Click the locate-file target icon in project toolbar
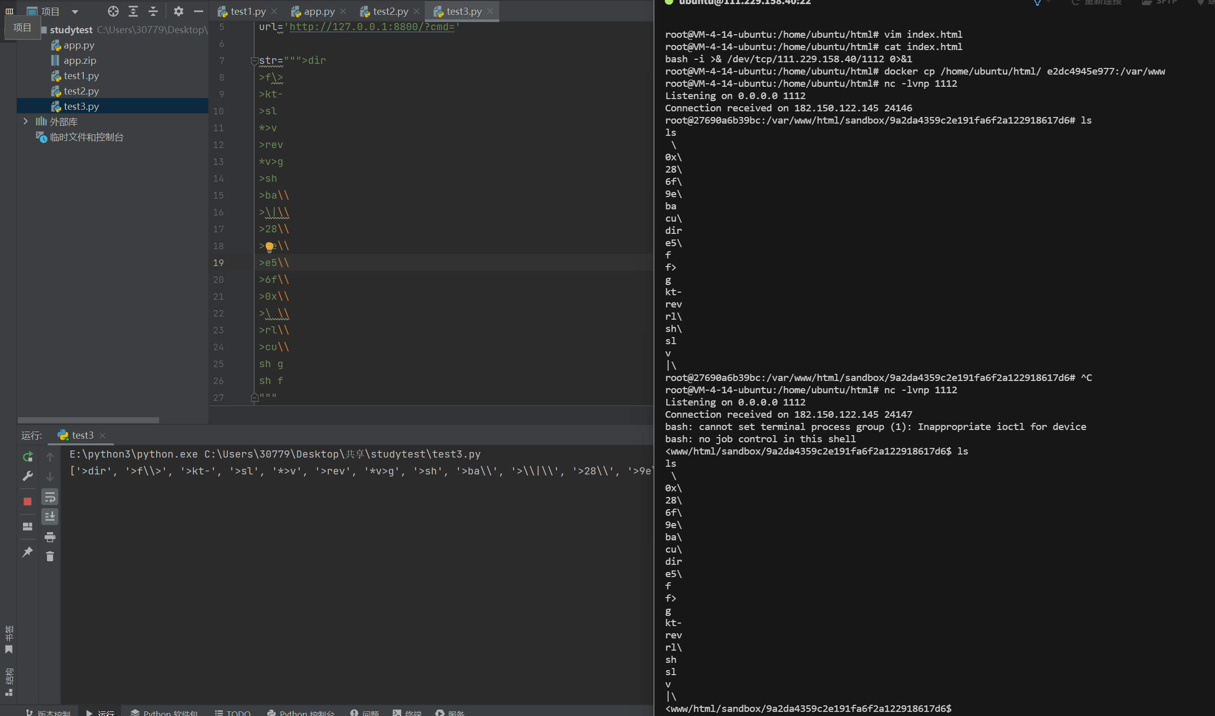 [113, 11]
